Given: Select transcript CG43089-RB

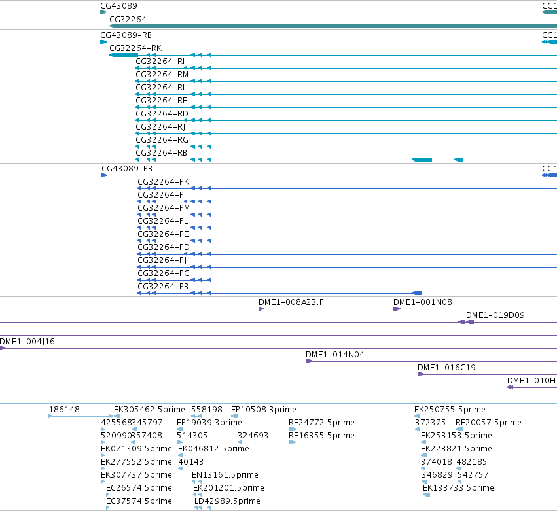Looking at the screenshot, I should [x=126, y=35].
